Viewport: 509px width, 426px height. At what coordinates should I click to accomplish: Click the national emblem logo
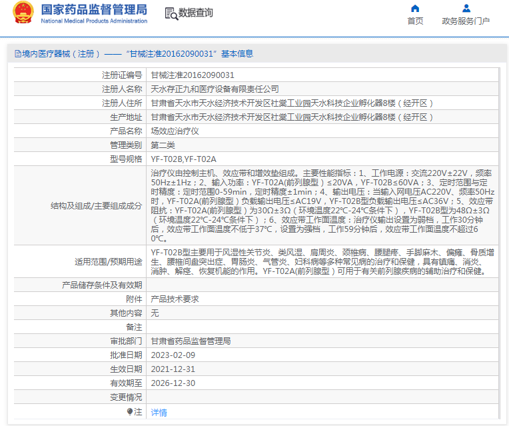point(23,13)
